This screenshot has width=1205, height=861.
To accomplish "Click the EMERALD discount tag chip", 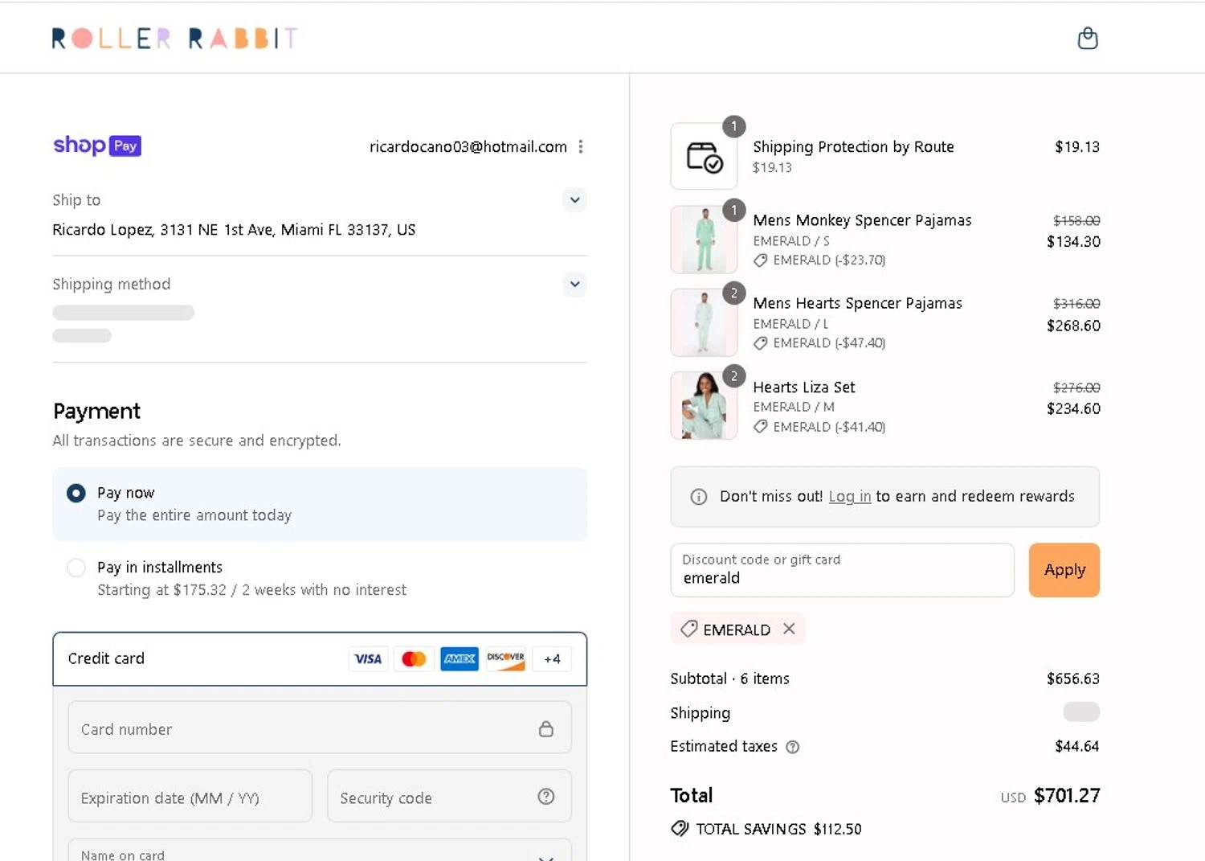I will [x=737, y=629].
